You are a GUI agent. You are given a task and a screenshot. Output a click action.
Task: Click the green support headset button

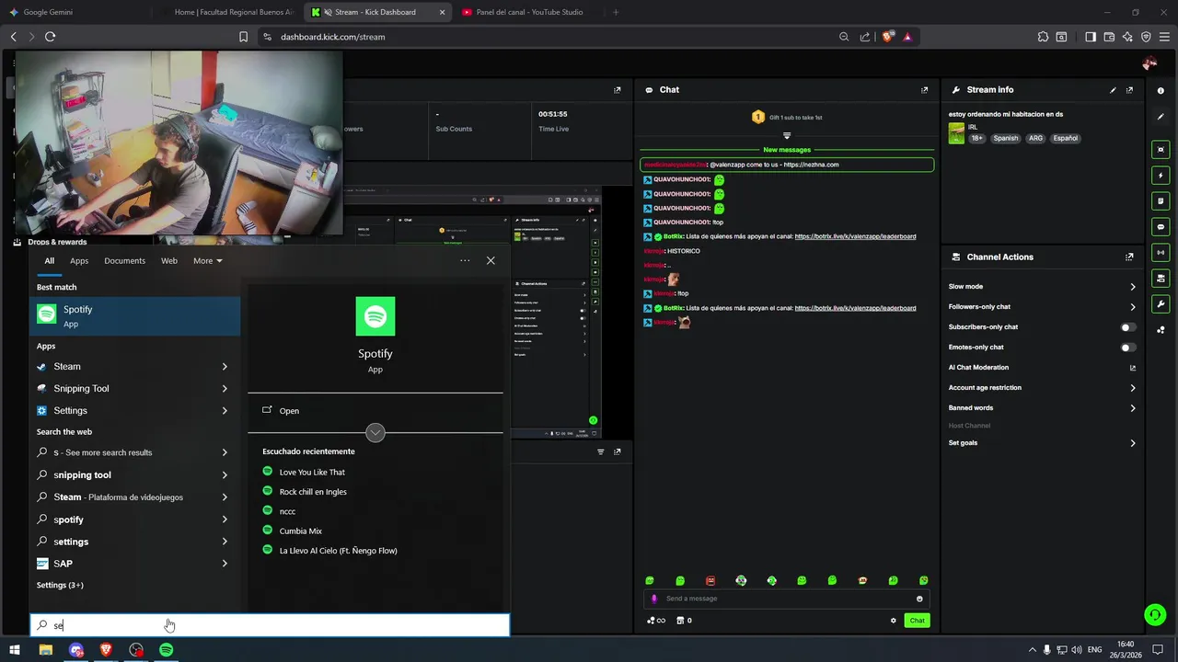coord(1154,614)
